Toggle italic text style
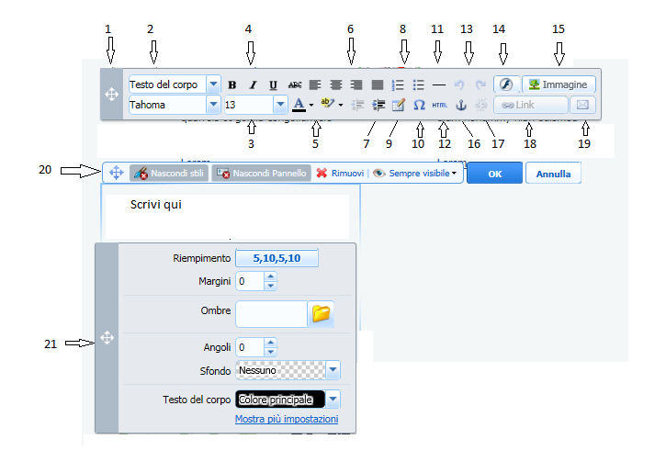Viewport: 666px width, 462px height. tap(253, 85)
